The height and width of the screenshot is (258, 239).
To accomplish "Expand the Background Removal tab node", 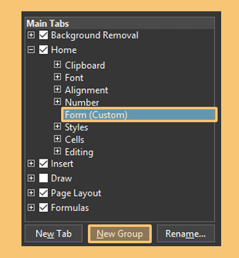I will coord(31,35).
